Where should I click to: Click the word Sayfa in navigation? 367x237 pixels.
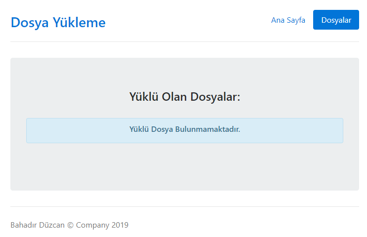[296, 20]
